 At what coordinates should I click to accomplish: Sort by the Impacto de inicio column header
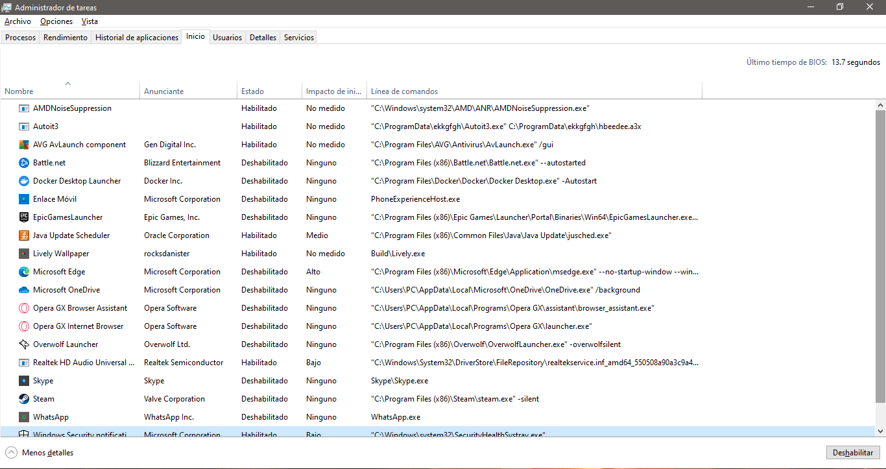334,90
